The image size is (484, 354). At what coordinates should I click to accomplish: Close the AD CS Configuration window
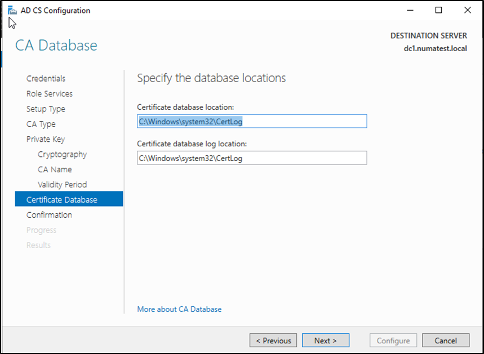[467, 10]
